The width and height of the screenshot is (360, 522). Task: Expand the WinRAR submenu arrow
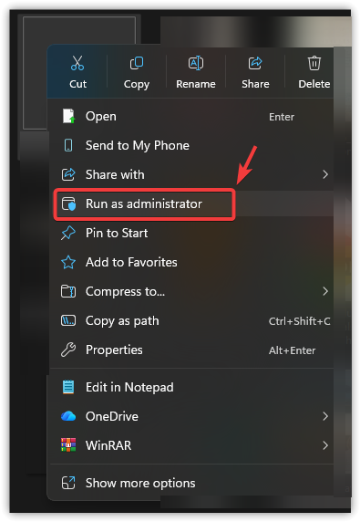(325, 445)
